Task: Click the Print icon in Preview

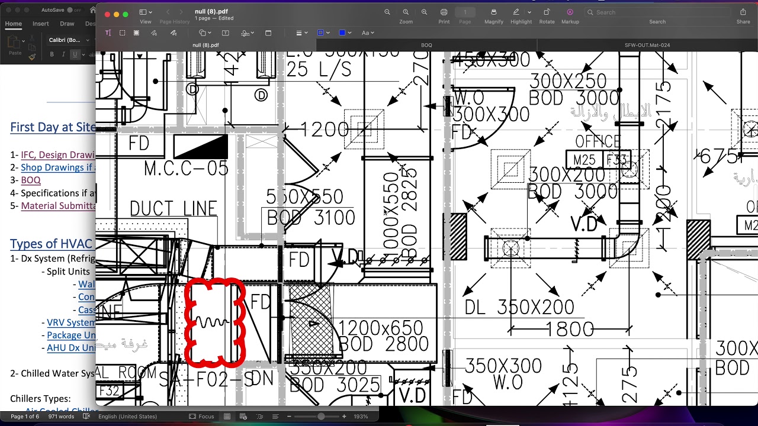Action: coord(444,12)
